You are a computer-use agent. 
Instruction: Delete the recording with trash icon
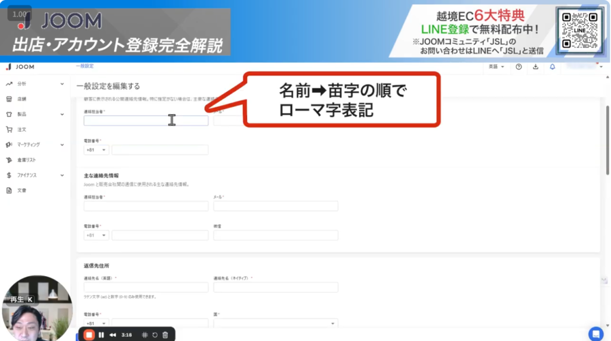(165, 335)
